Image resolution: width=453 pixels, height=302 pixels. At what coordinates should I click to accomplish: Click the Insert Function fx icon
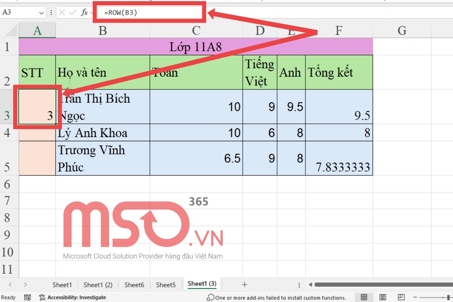click(84, 12)
